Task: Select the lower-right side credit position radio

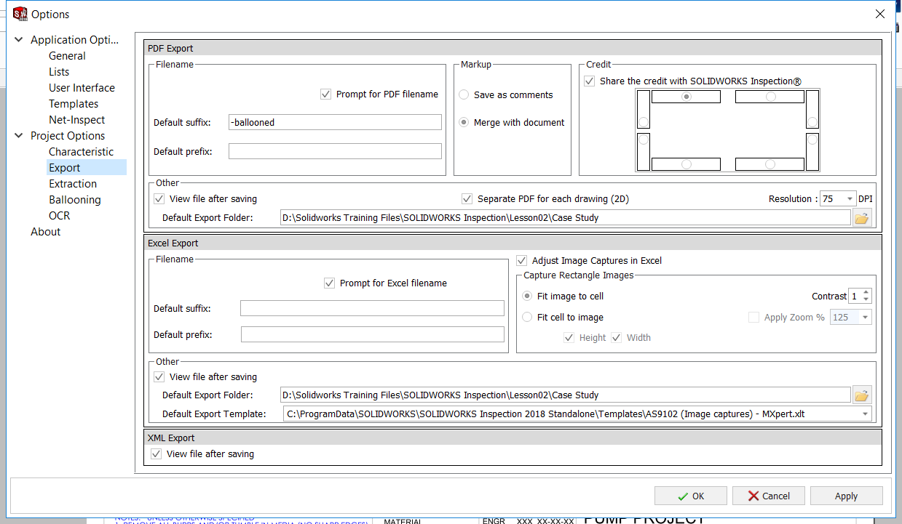Action: point(812,140)
